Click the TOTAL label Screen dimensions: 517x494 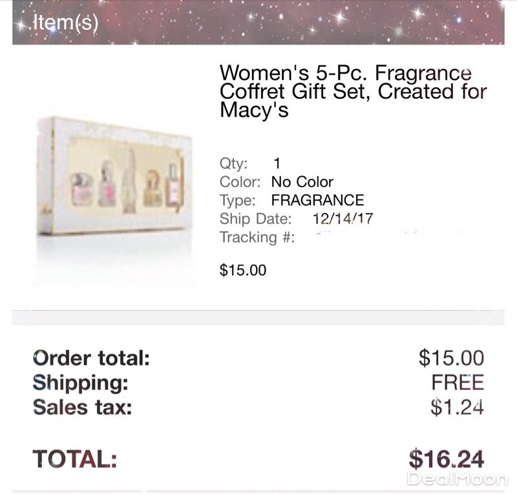click(75, 458)
